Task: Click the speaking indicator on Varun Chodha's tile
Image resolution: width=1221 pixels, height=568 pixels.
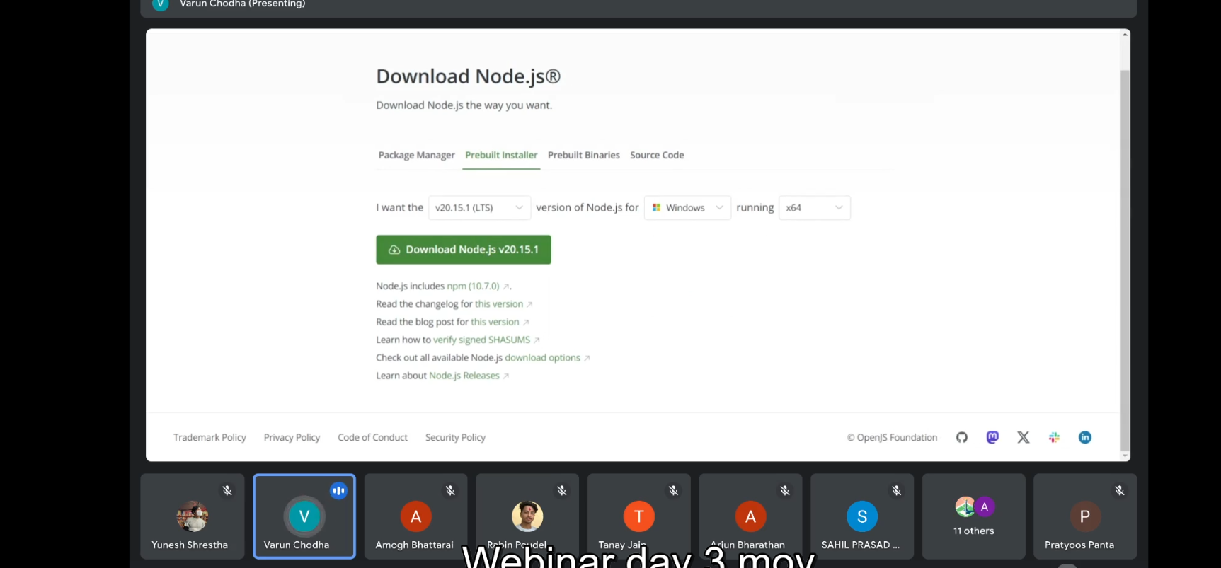Action: (339, 490)
